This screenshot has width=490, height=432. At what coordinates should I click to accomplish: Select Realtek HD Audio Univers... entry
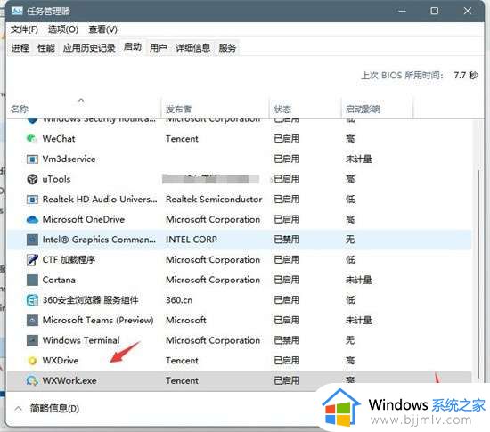[x=100, y=200]
